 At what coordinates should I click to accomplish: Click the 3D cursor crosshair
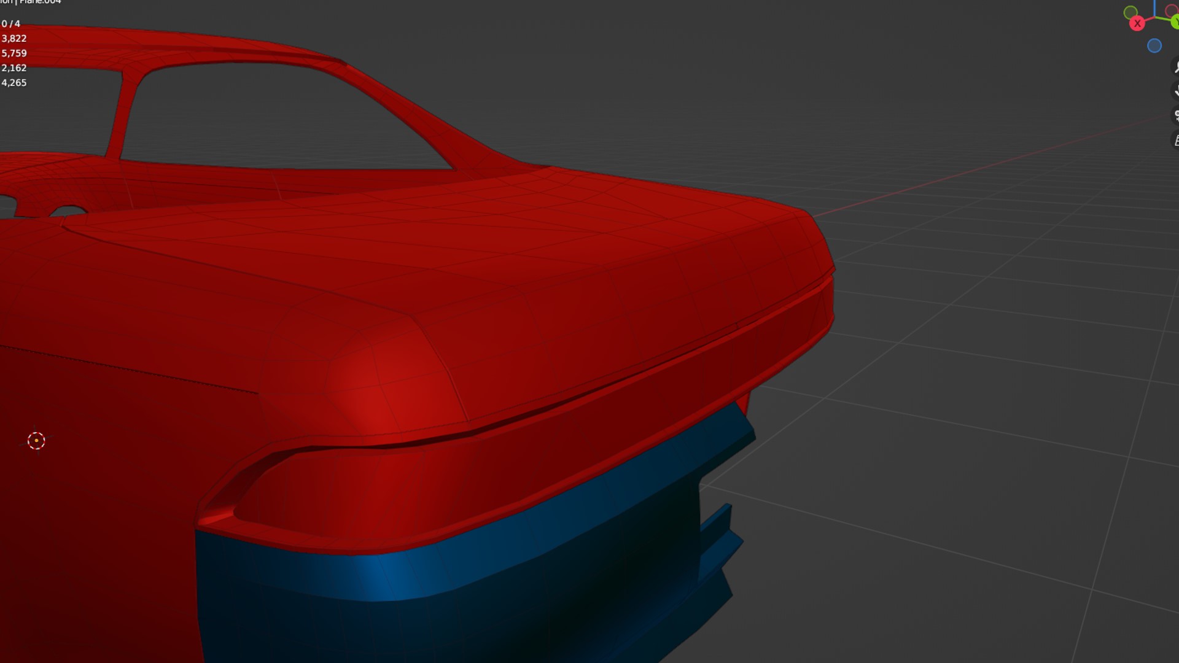36,440
